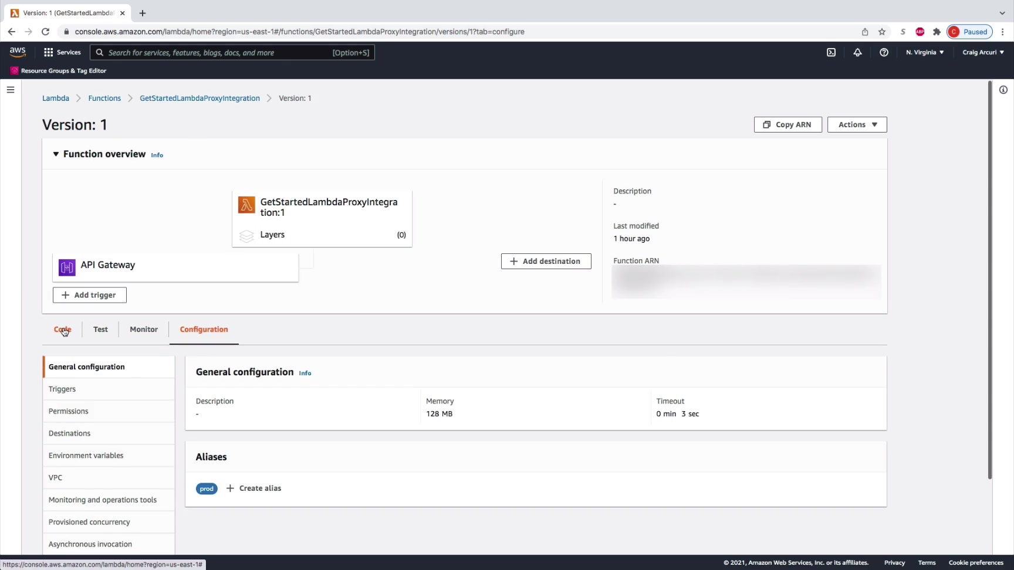Open Monitoring and operations tools
The height and width of the screenshot is (570, 1014).
pos(109,500)
